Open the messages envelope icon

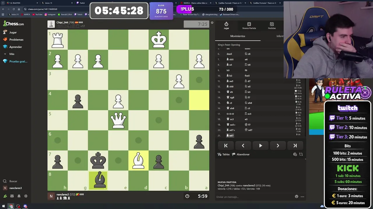click(12, 196)
